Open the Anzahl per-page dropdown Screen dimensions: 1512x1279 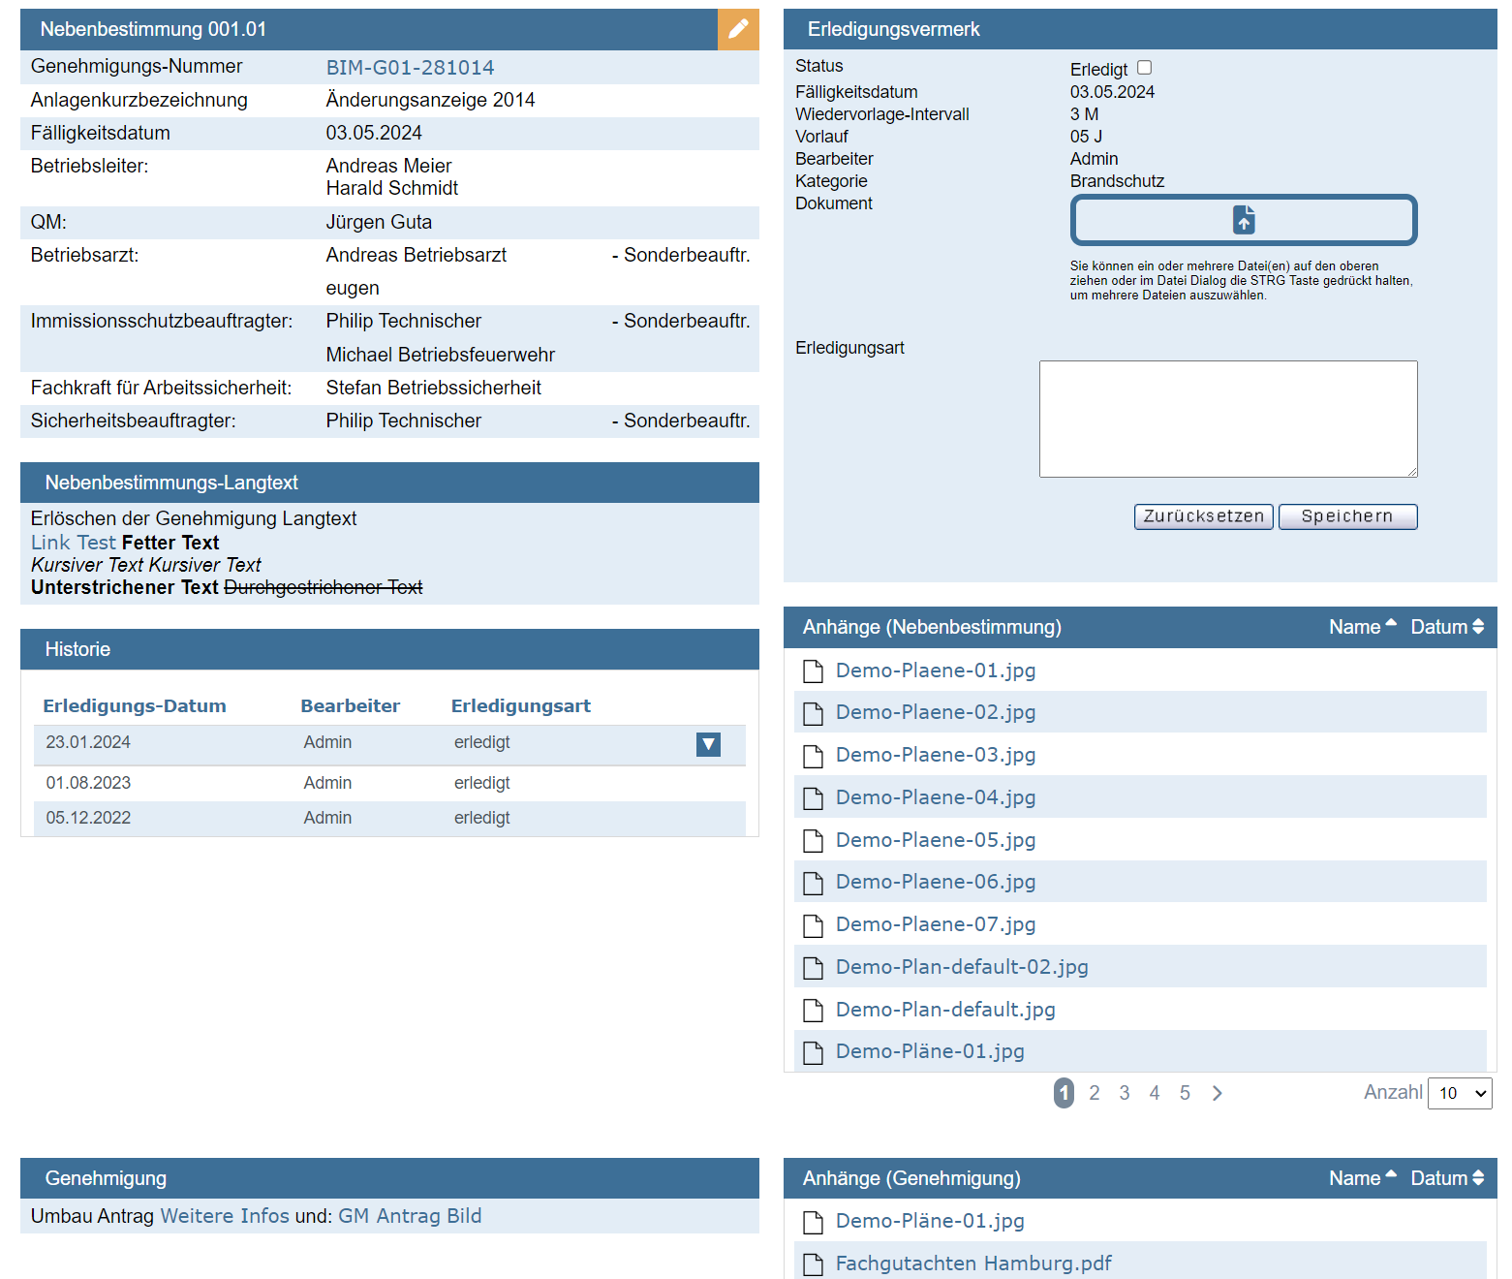click(x=1460, y=1093)
